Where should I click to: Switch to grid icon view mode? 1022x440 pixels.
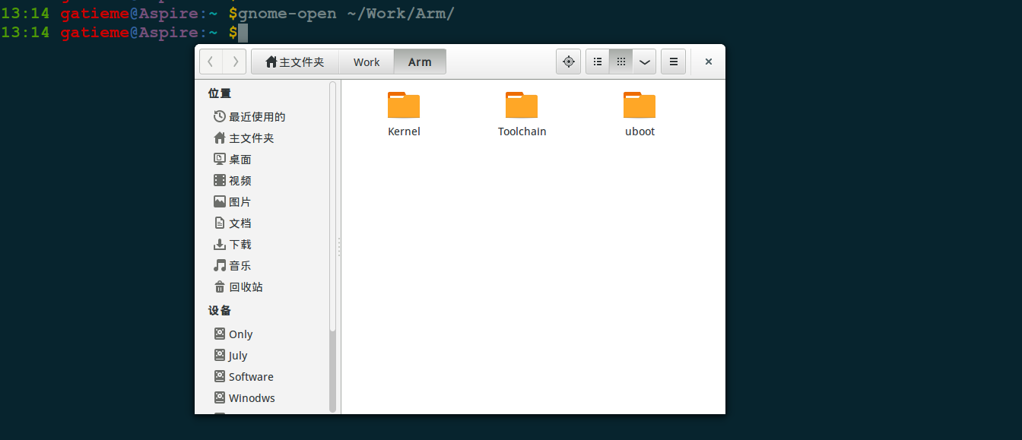(x=620, y=62)
